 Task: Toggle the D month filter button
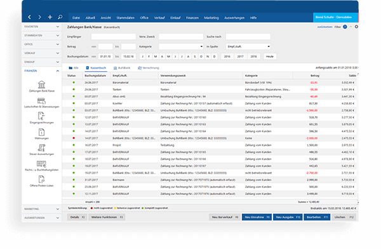coord(215,57)
